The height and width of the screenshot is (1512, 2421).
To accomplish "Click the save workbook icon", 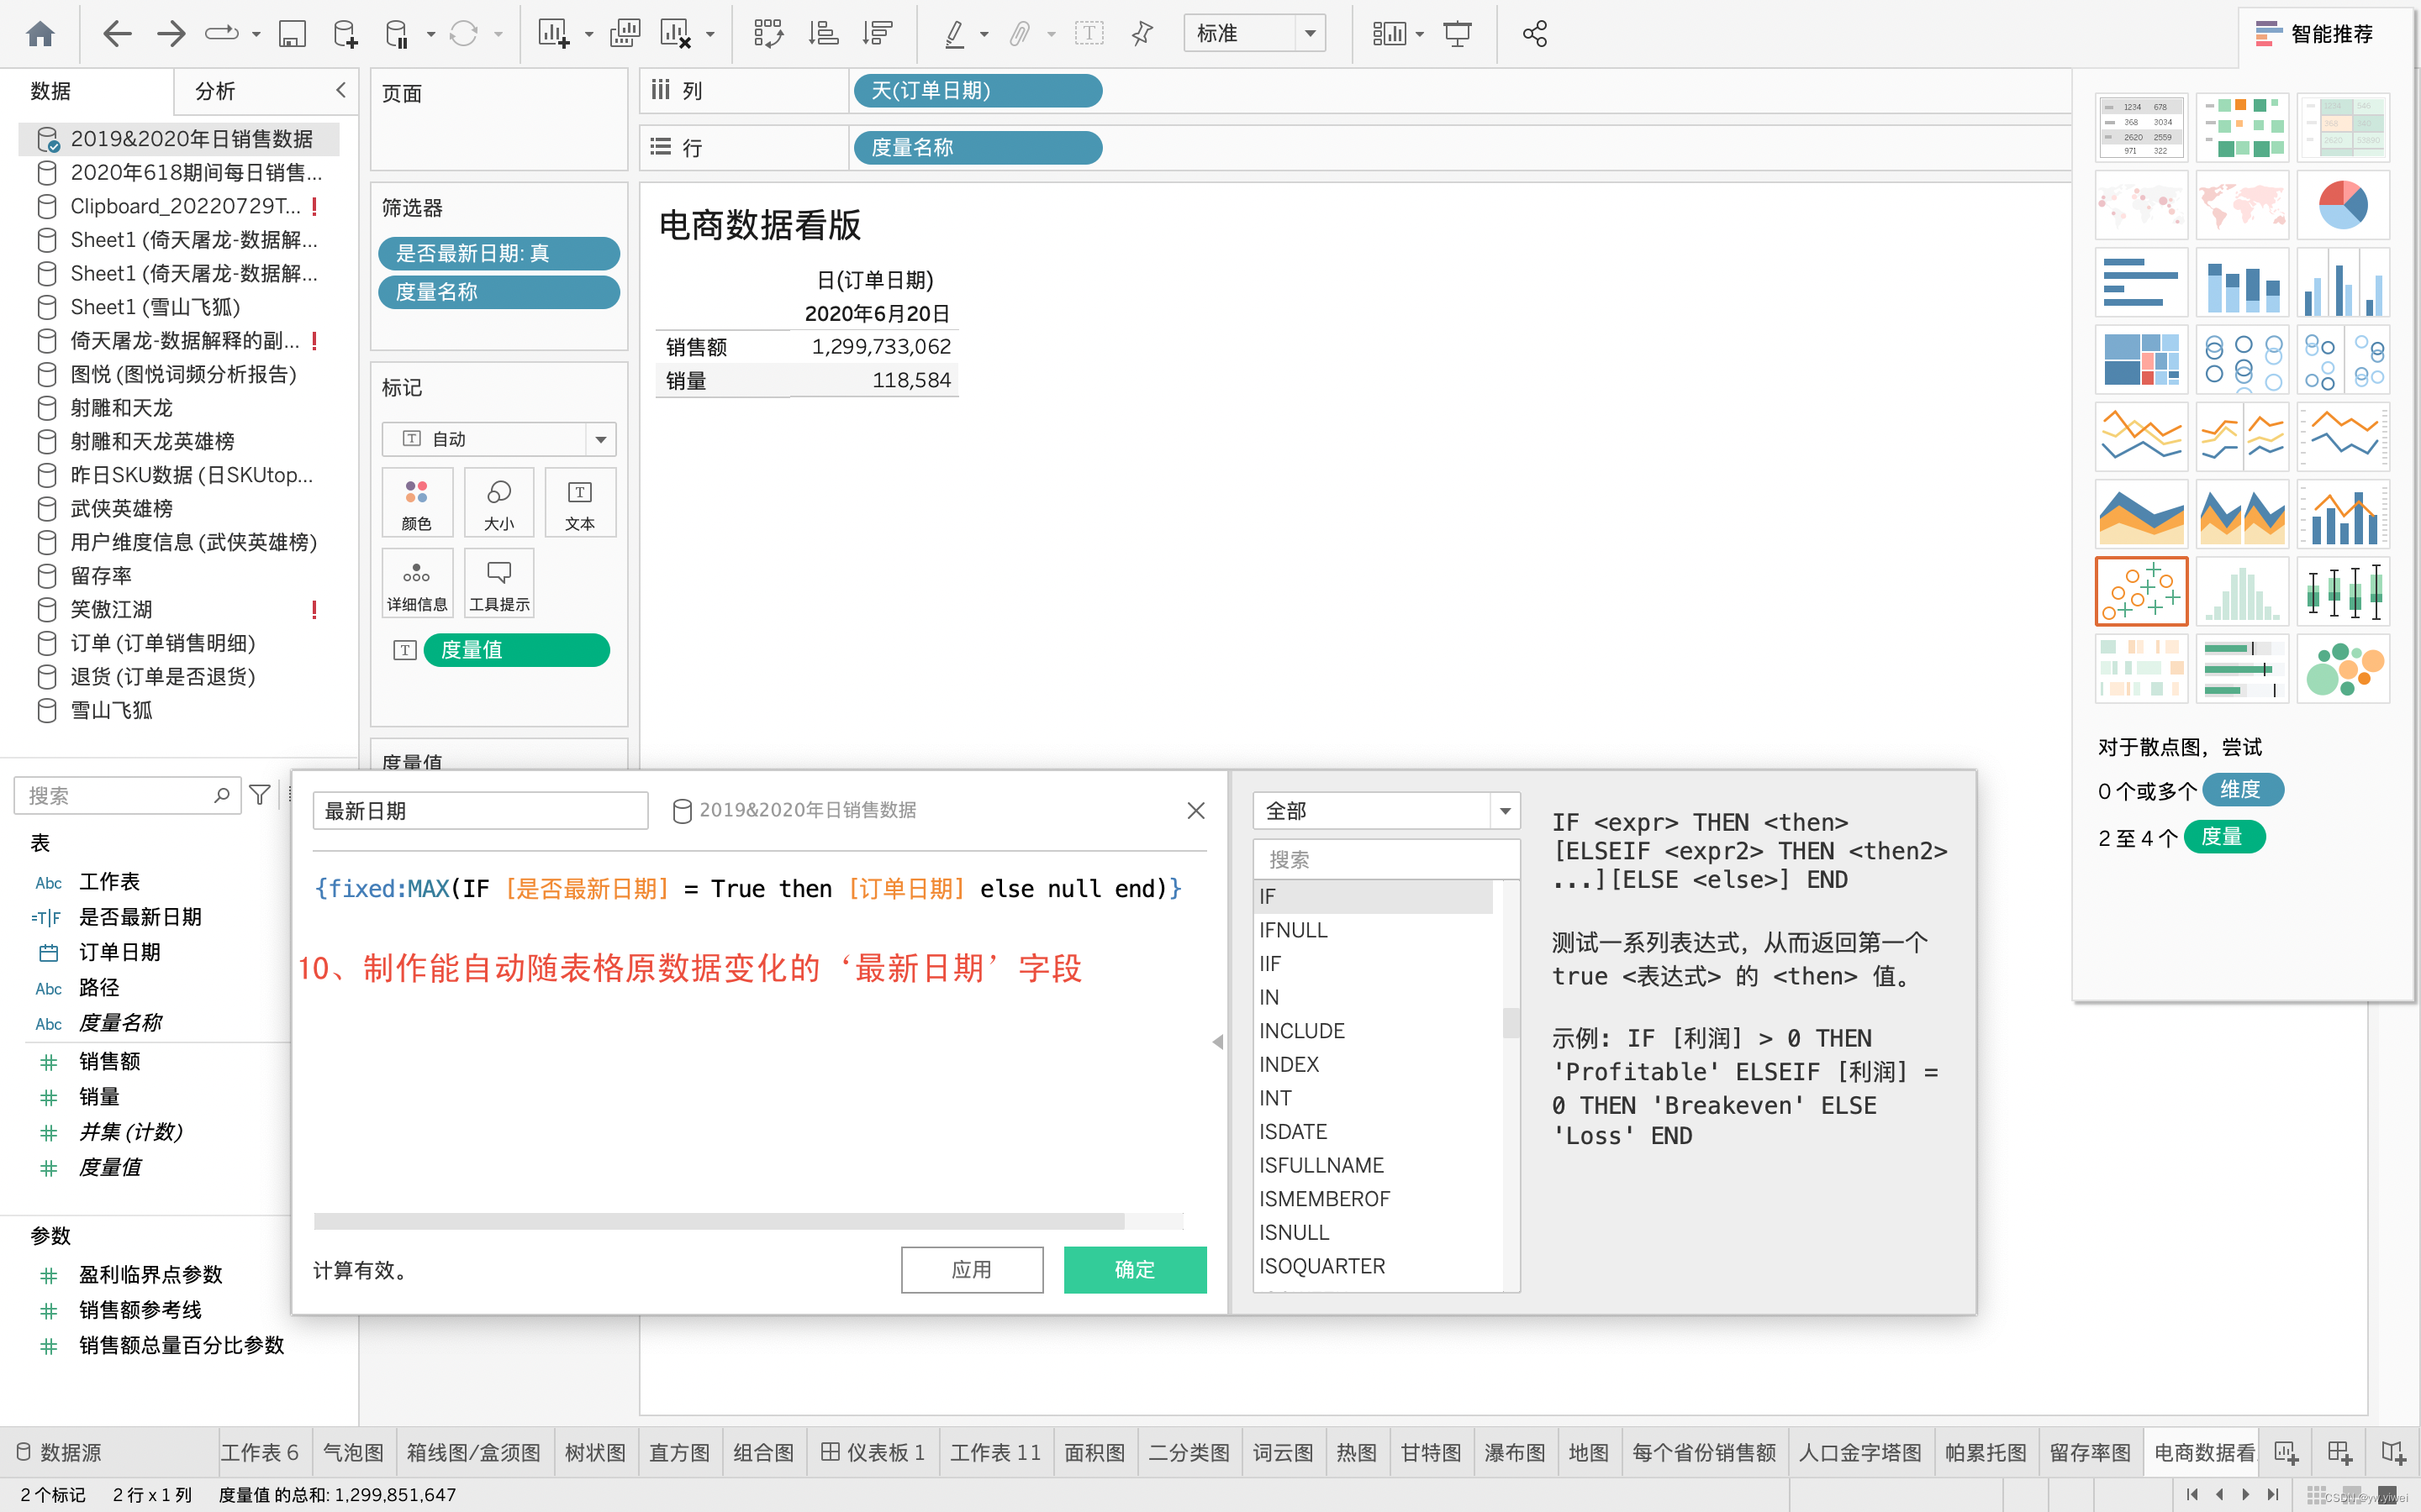I will [x=291, y=34].
